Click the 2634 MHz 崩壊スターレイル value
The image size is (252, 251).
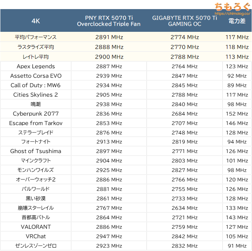tap(184, 208)
